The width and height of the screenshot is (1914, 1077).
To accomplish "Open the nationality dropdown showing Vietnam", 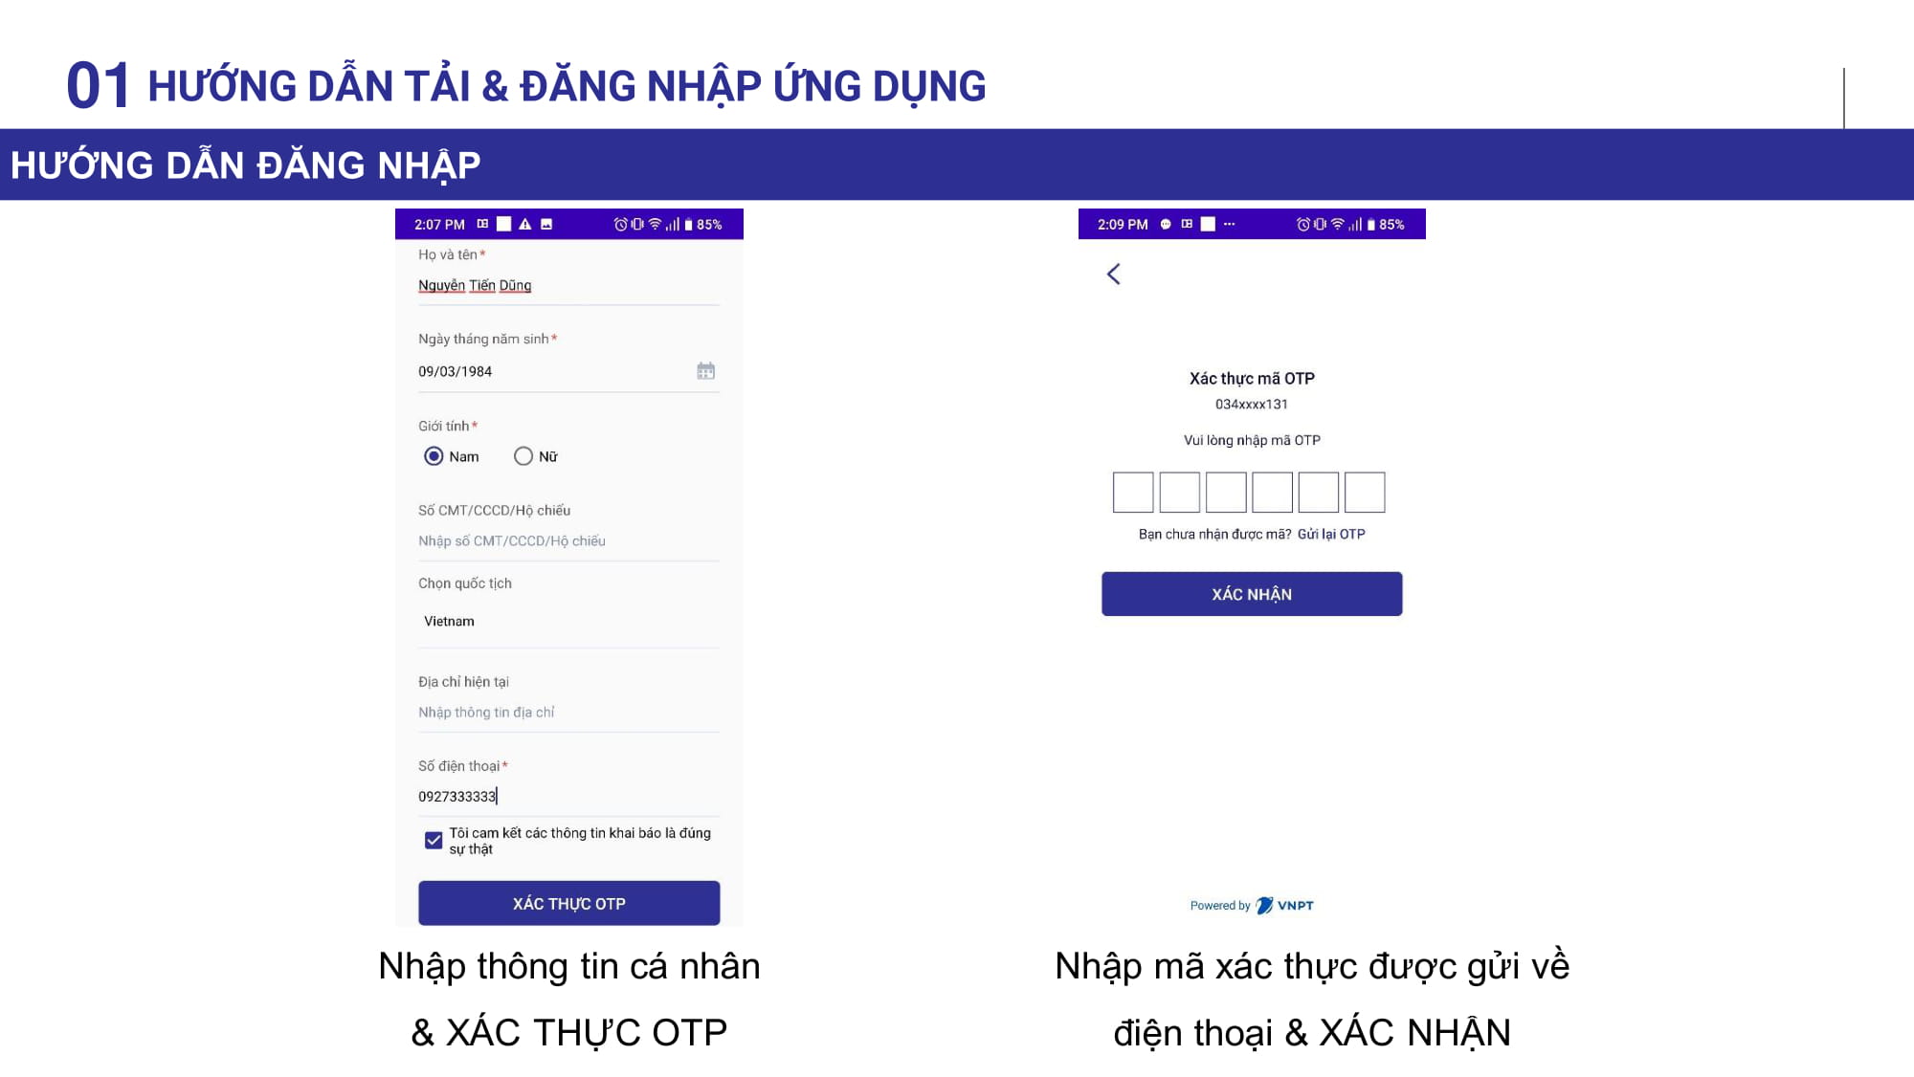I will [x=568, y=622].
